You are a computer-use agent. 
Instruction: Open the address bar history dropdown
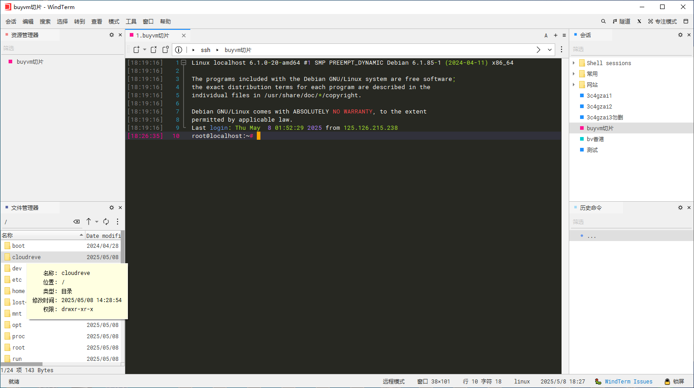(x=550, y=50)
